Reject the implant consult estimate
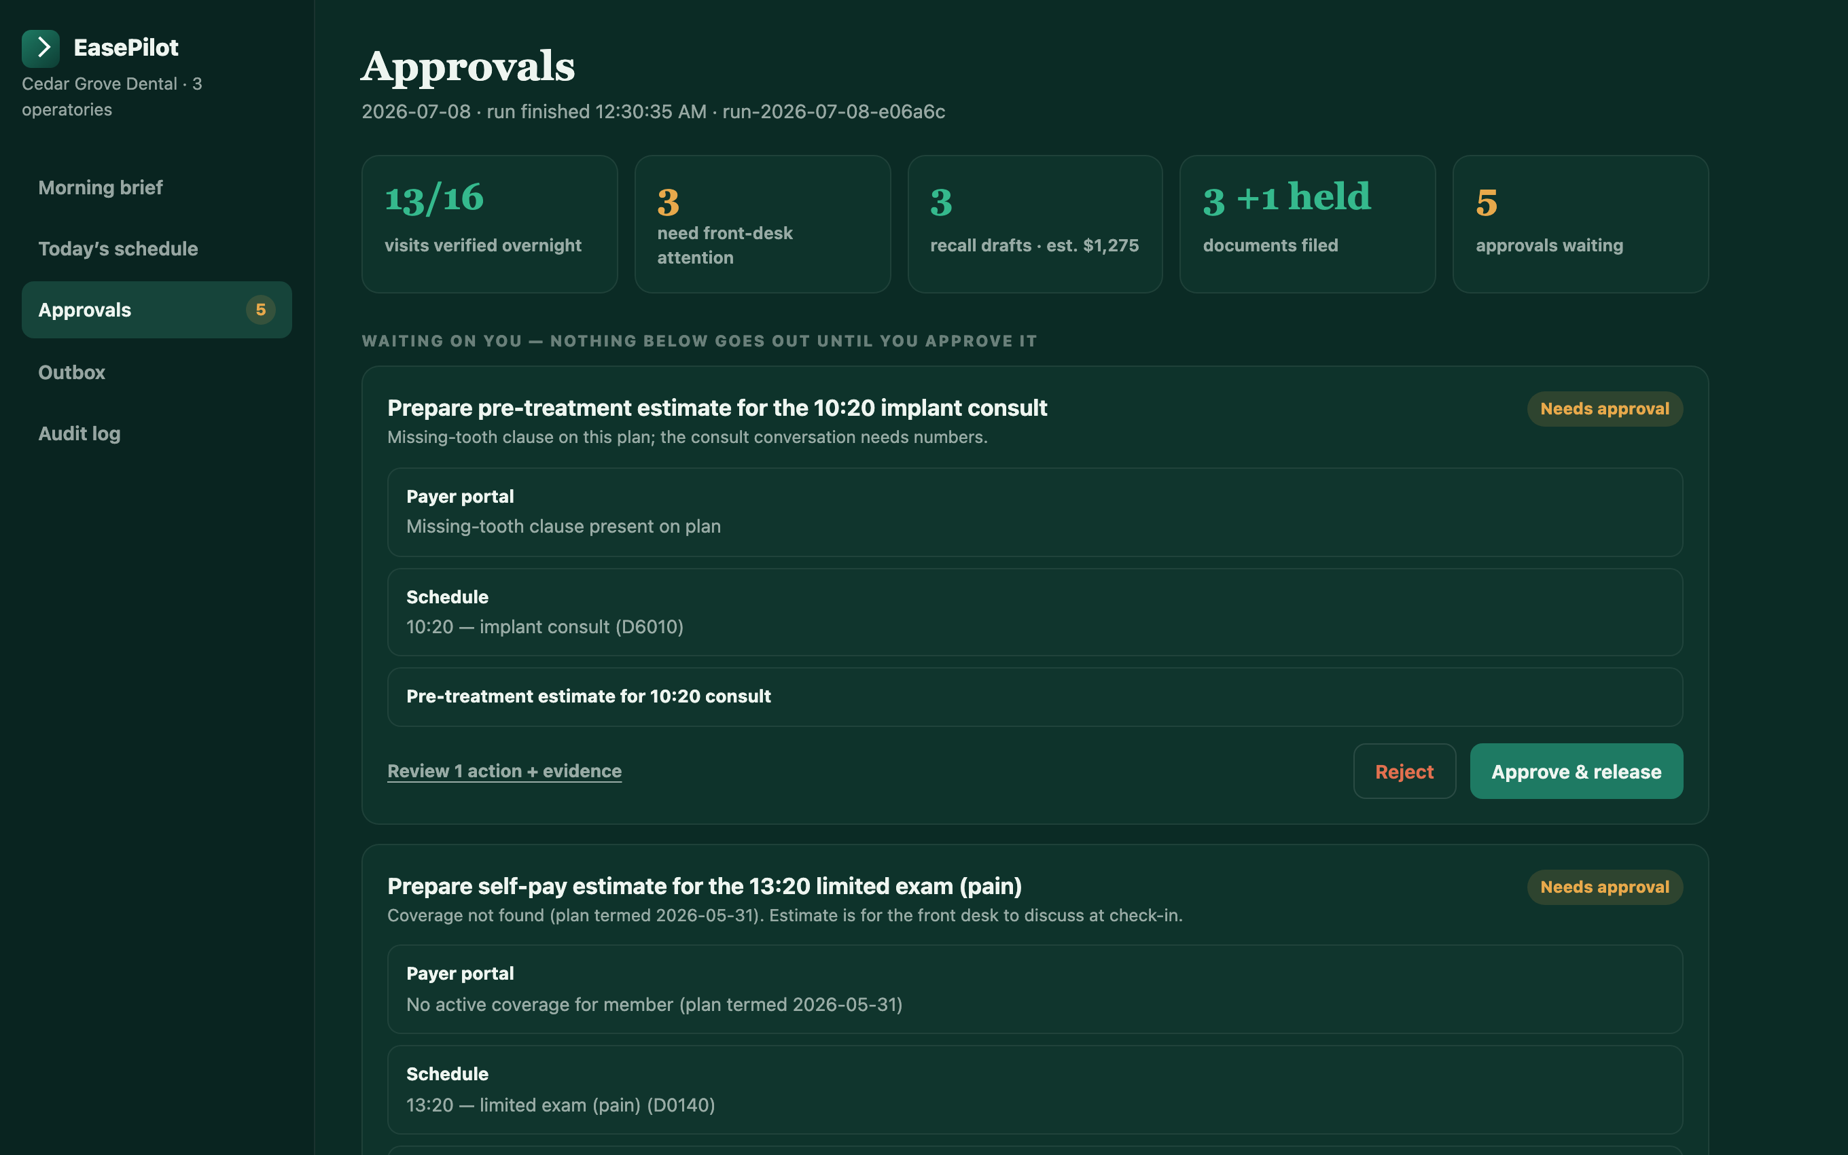 (1404, 772)
